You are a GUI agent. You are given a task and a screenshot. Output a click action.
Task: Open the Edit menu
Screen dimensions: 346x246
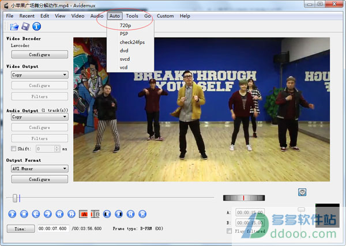(44, 16)
